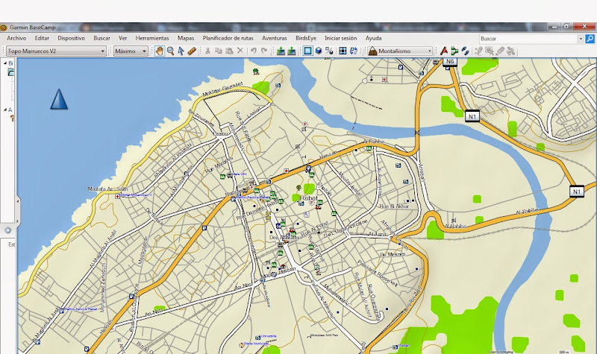Click the 'Mustafa As-Saih' street label
The image size is (597, 354).
tap(107, 189)
